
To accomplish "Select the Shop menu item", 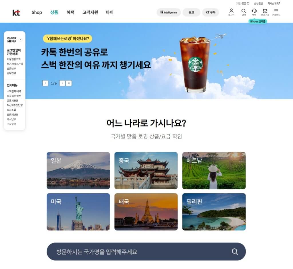I will [37, 12].
